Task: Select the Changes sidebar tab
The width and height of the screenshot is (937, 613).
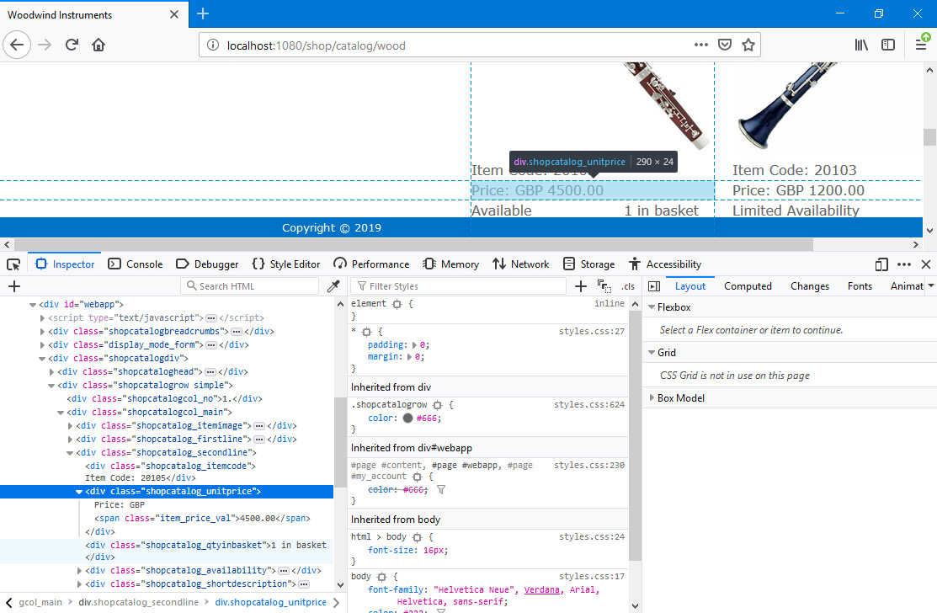Action: 810,286
